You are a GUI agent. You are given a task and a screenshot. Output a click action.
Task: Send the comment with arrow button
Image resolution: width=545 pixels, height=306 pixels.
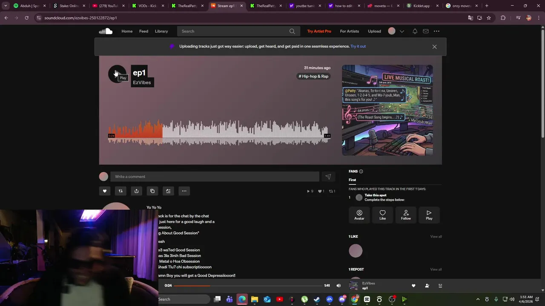pos(328,176)
